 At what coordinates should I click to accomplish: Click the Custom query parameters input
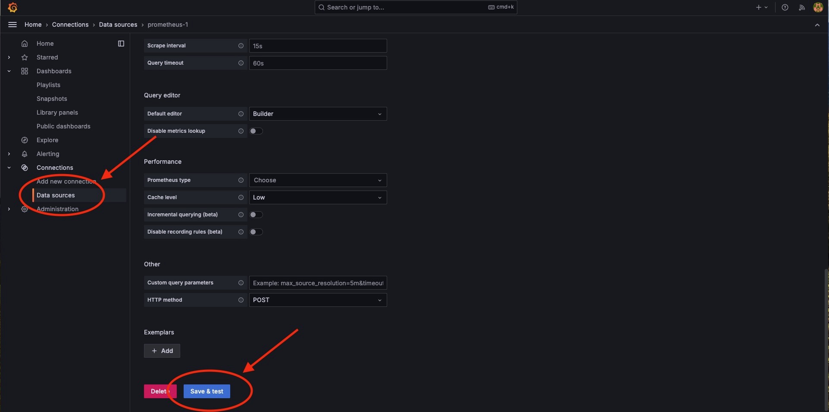pyautogui.click(x=318, y=283)
